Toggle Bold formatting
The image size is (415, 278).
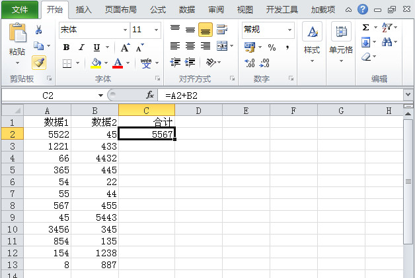pos(66,47)
